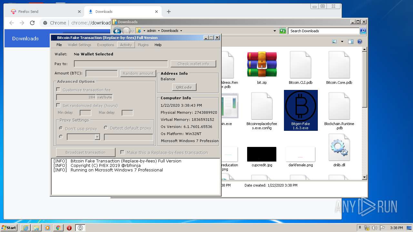
Task: Go forward in Chrome
Action: (x=22, y=23)
